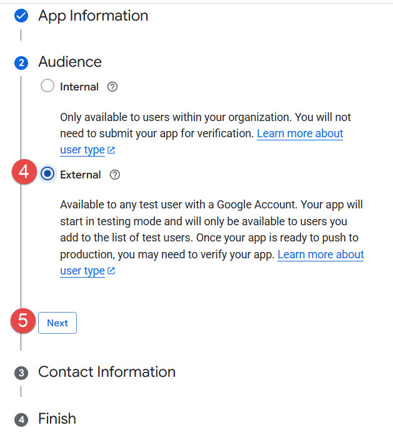Expand the Contact Information section heading
Screen dimensions: 393x433
[107, 372]
